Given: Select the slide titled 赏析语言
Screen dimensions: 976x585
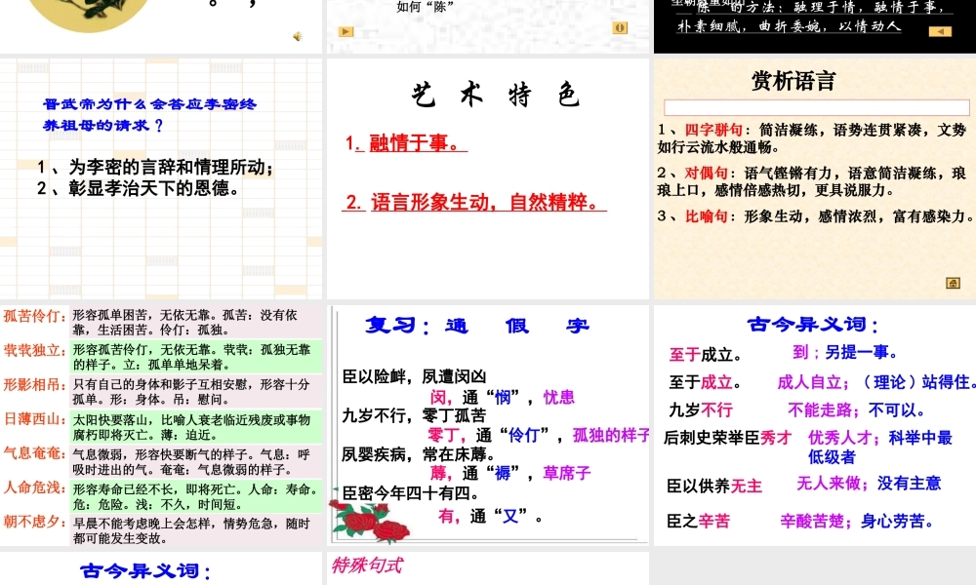Looking at the screenshot, I should (815, 178).
